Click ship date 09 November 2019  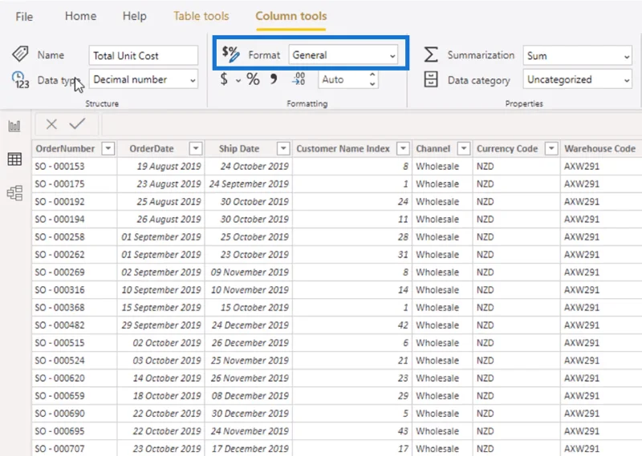click(250, 272)
